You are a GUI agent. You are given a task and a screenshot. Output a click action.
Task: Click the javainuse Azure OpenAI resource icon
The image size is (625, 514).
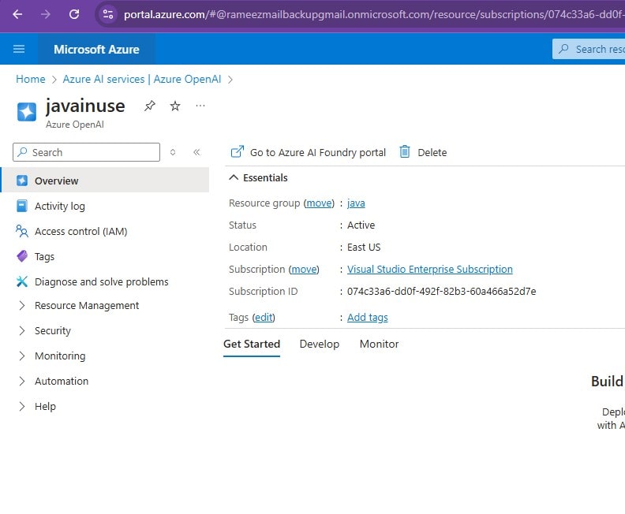click(x=27, y=111)
